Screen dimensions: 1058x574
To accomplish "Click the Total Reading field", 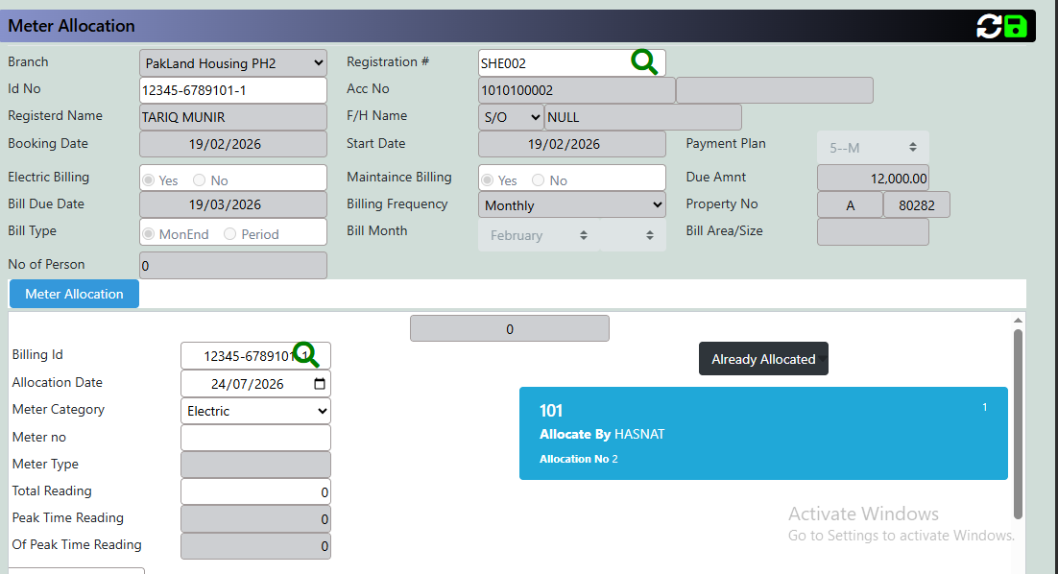I will [x=255, y=491].
